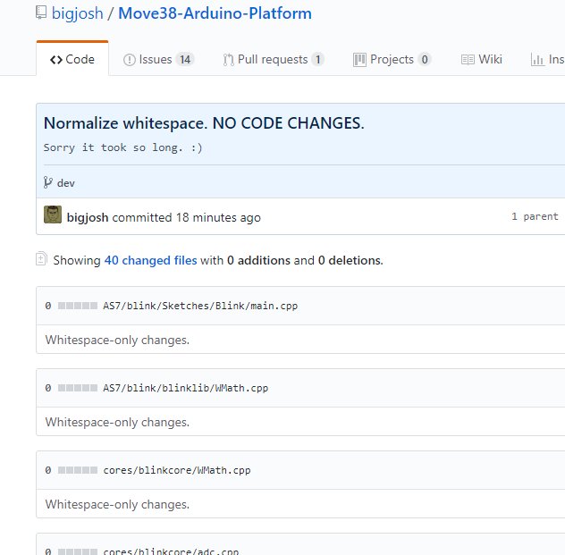Click the repository book icon beside bigjosh

pos(40,13)
